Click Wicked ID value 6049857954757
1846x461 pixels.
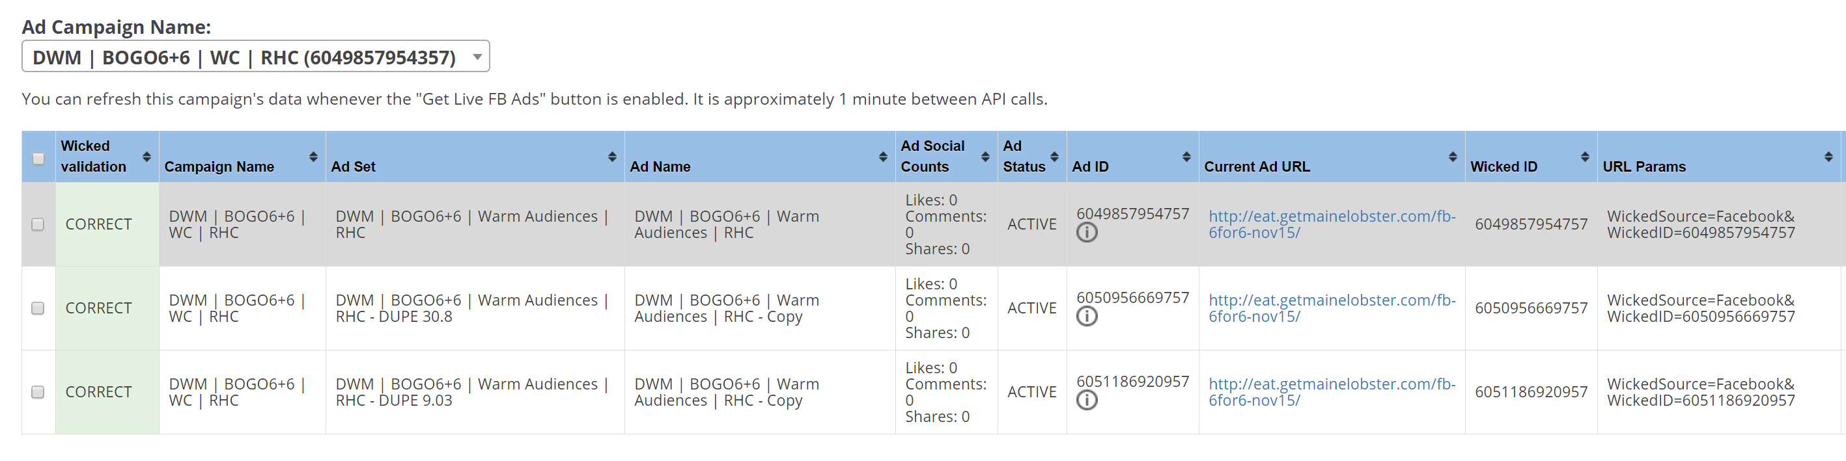[1531, 224]
